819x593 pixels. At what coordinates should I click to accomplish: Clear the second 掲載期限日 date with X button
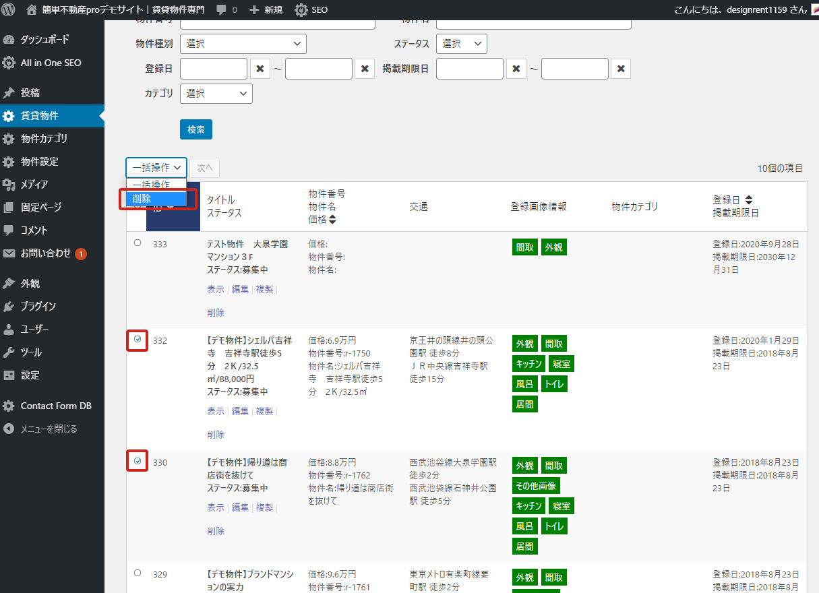(621, 69)
